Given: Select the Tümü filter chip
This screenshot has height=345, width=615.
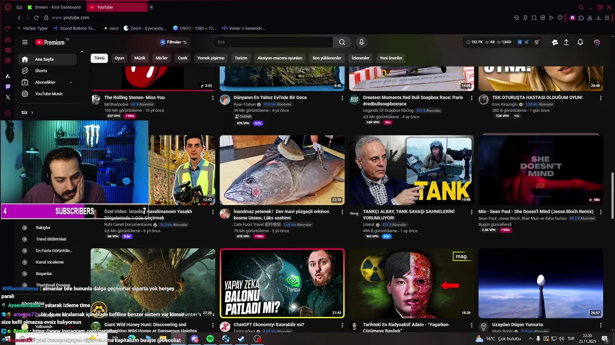Looking at the screenshot, I should click(99, 58).
